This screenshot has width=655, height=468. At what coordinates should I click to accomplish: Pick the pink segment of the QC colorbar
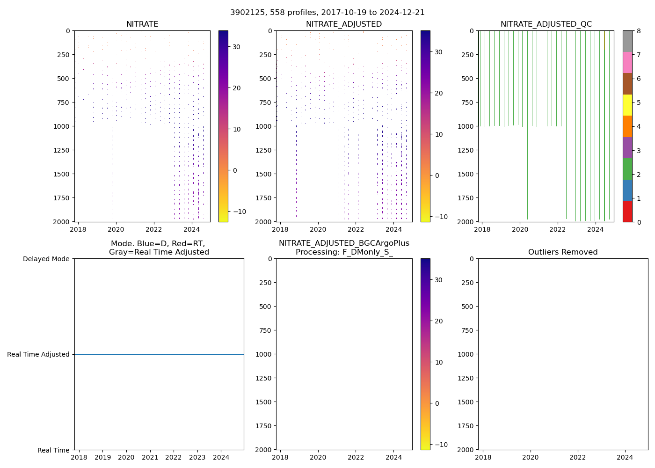[x=627, y=62]
